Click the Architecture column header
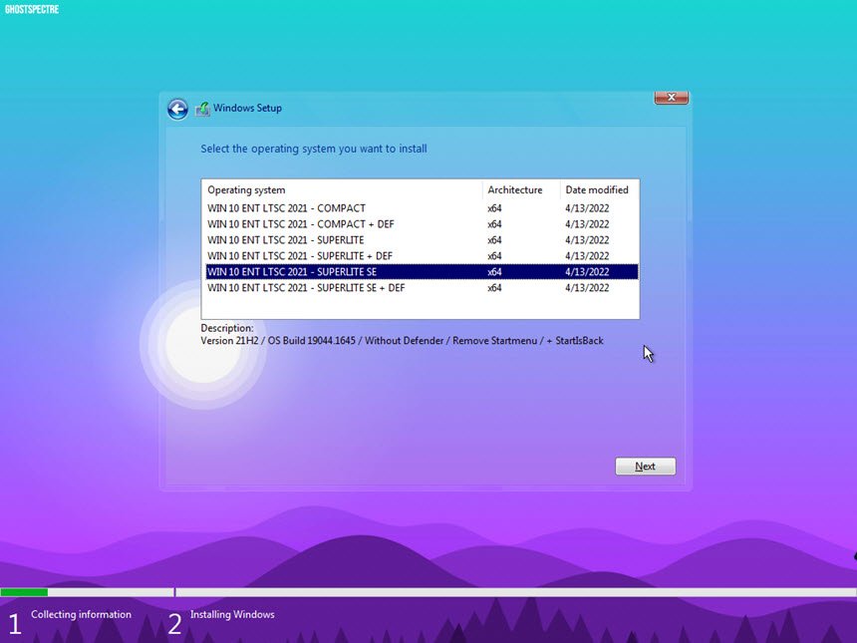The height and width of the screenshot is (643, 857). pyautogui.click(x=521, y=189)
